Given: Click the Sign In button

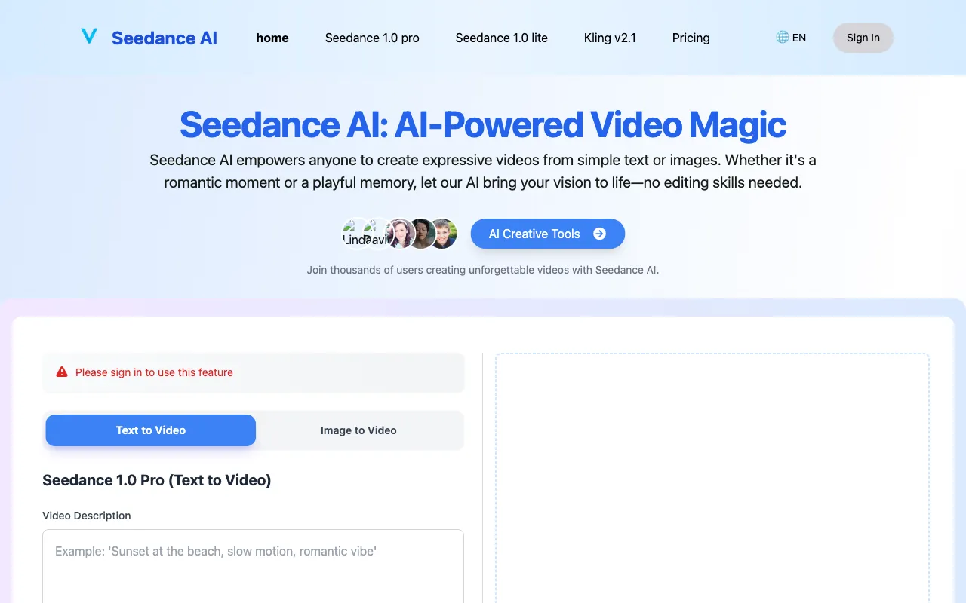Looking at the screenshot, I should pyautogui.click(x=863, y=38).
